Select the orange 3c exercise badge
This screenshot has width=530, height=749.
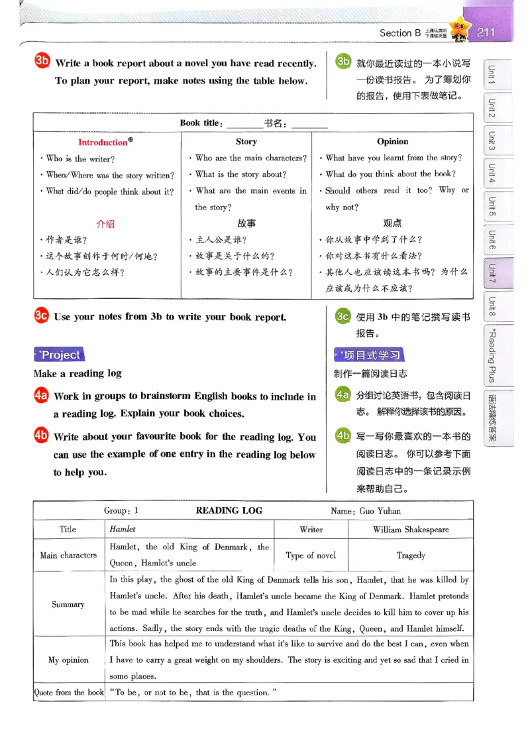(x=42, y=316)
